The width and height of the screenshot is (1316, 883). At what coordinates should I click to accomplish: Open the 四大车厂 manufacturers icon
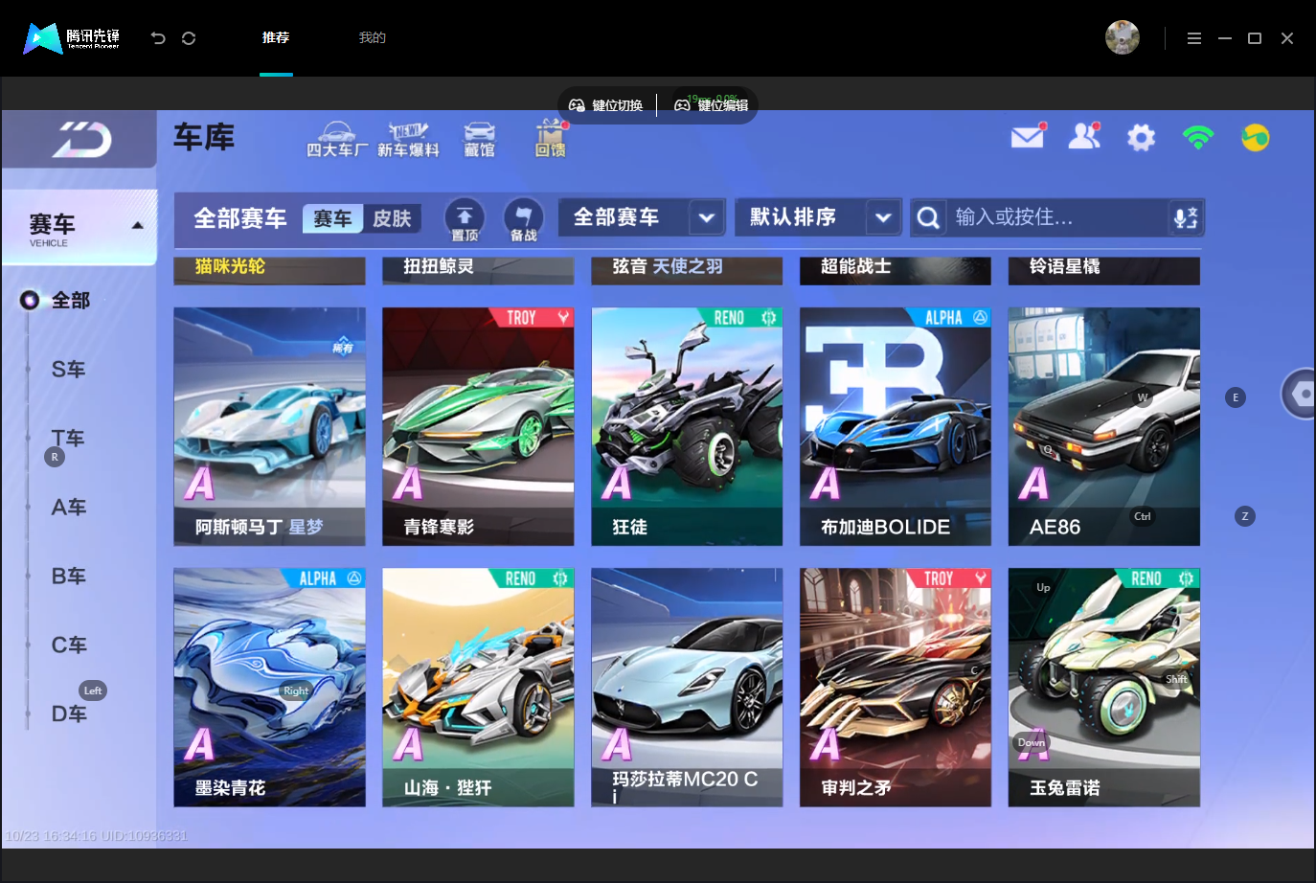336,140
